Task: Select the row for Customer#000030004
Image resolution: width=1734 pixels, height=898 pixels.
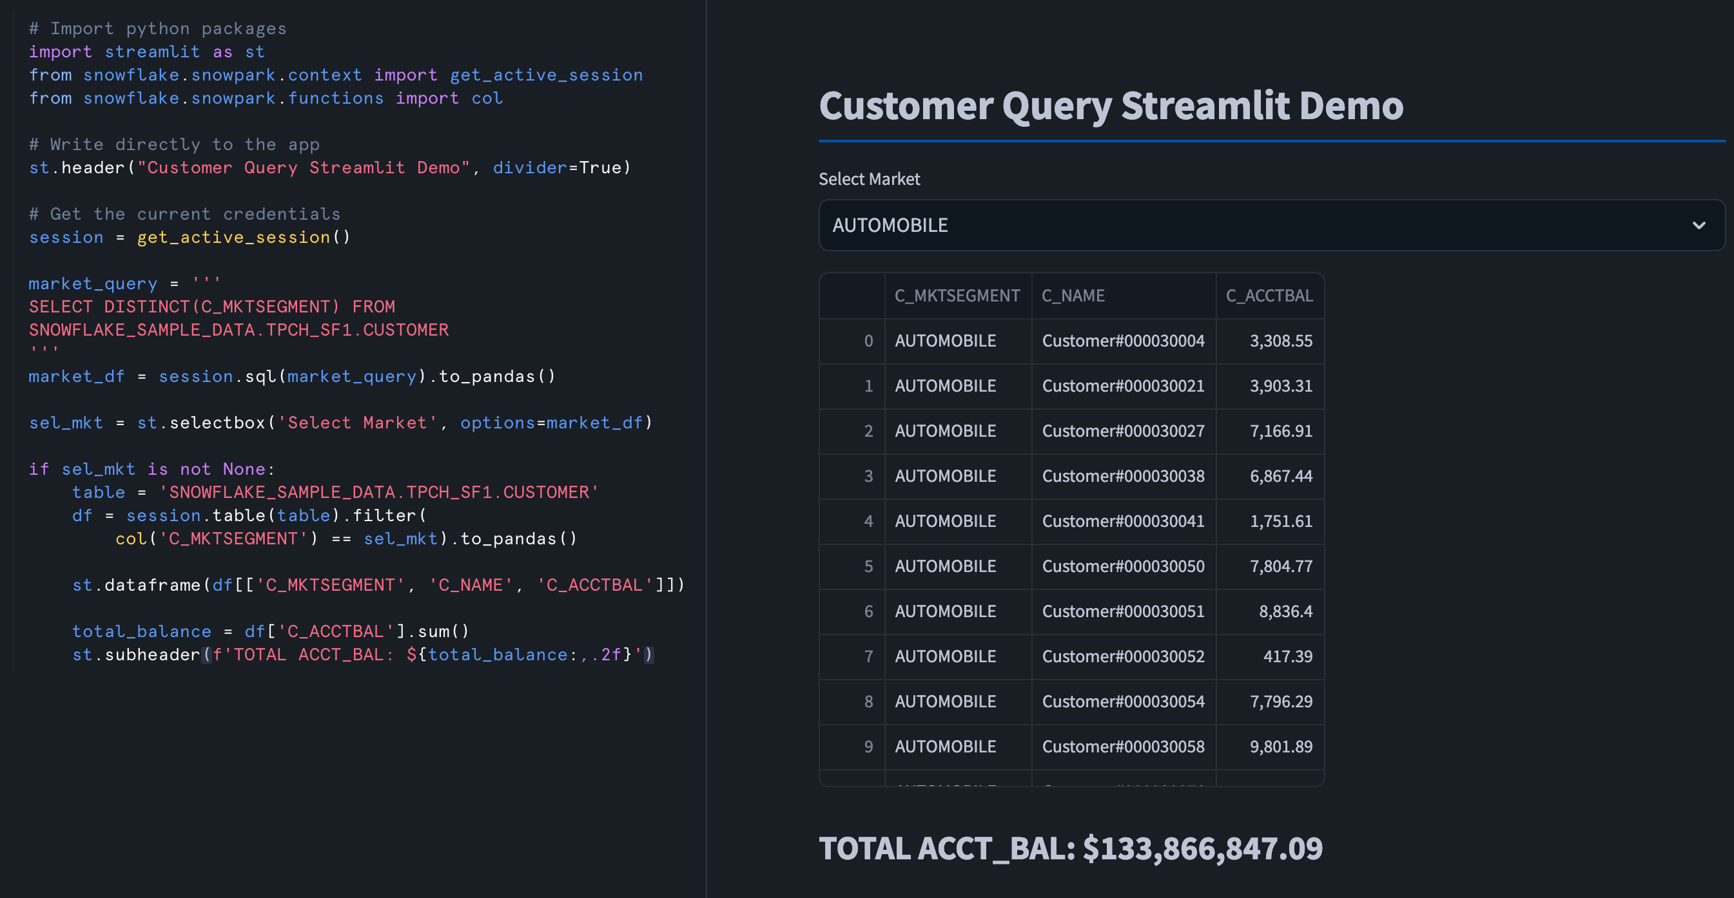Action: click(1123, 341)
